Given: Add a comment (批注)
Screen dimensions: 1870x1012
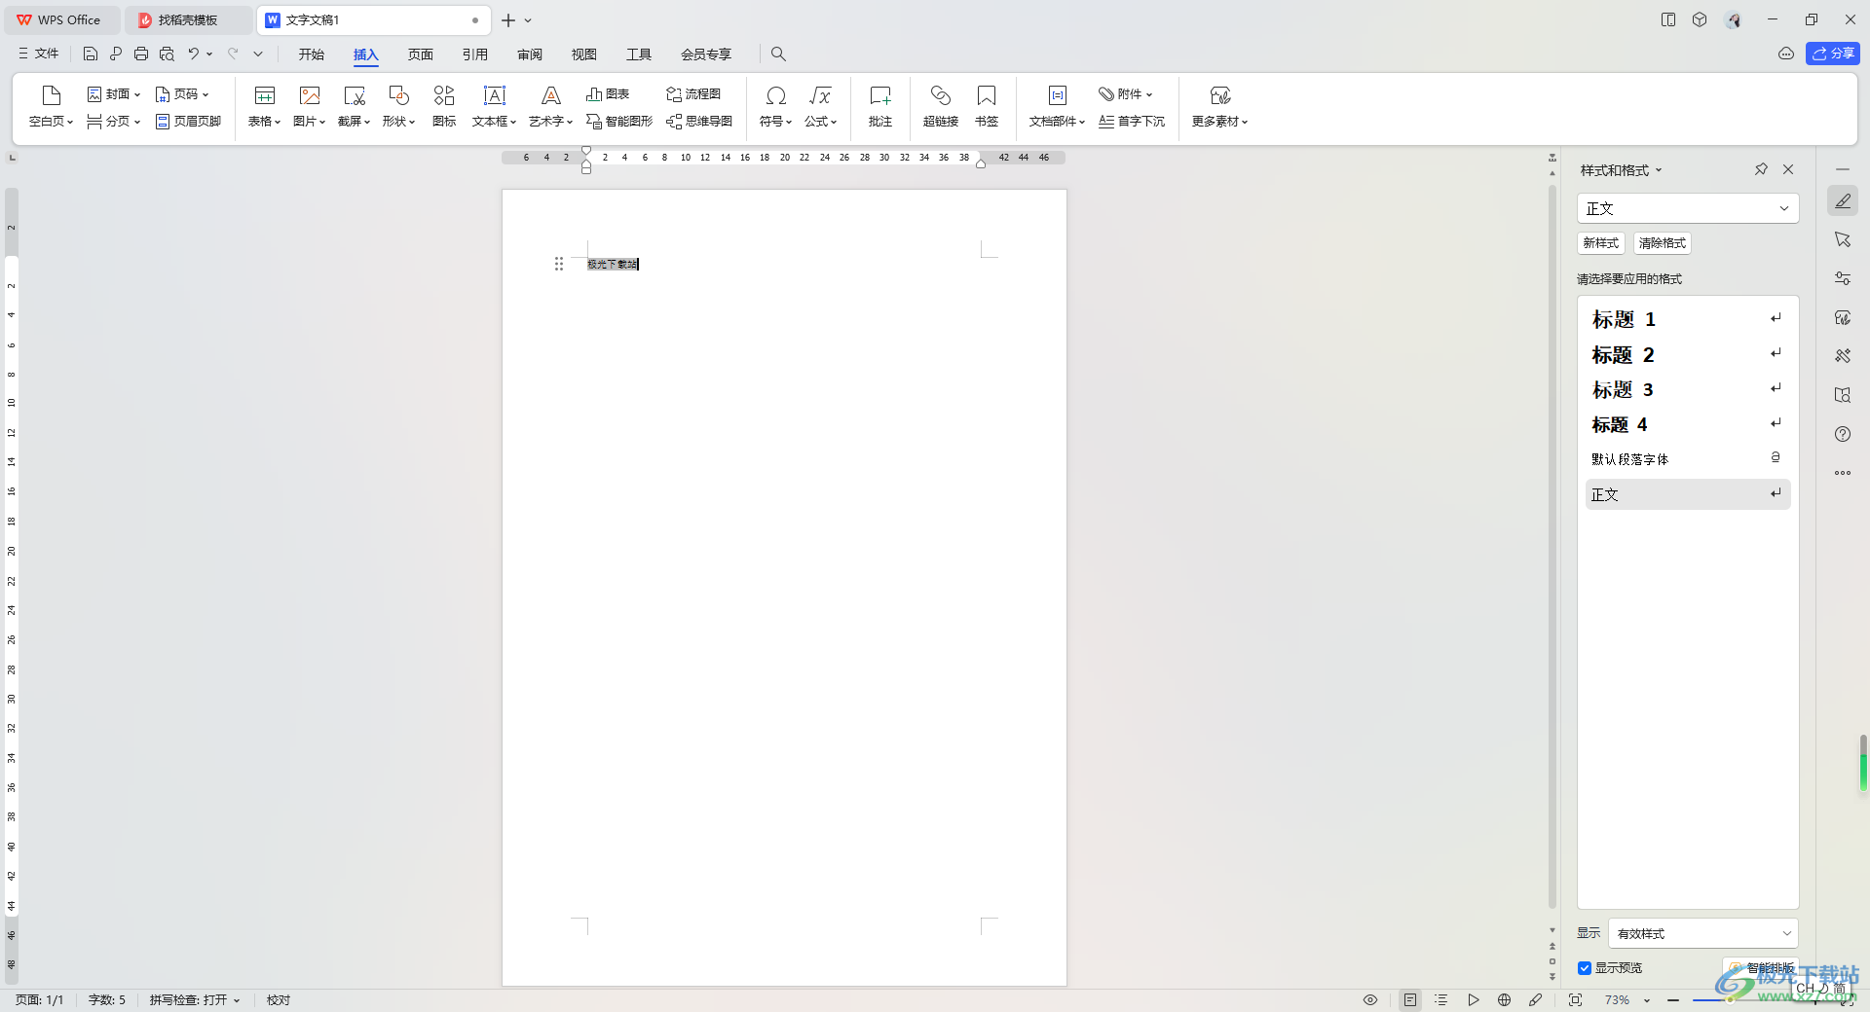Looking at the screenshot, I should [x=880, y=106].
